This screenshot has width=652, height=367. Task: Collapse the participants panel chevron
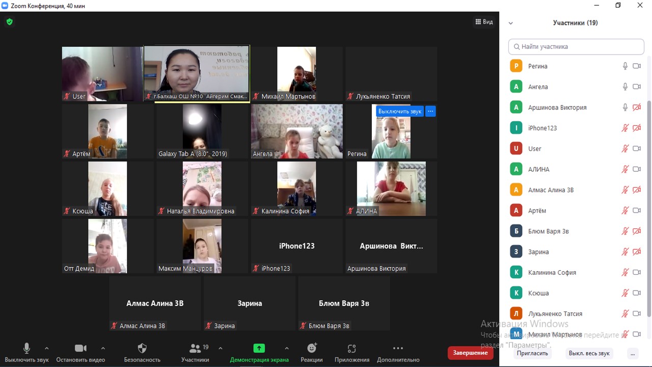[510, 23]
